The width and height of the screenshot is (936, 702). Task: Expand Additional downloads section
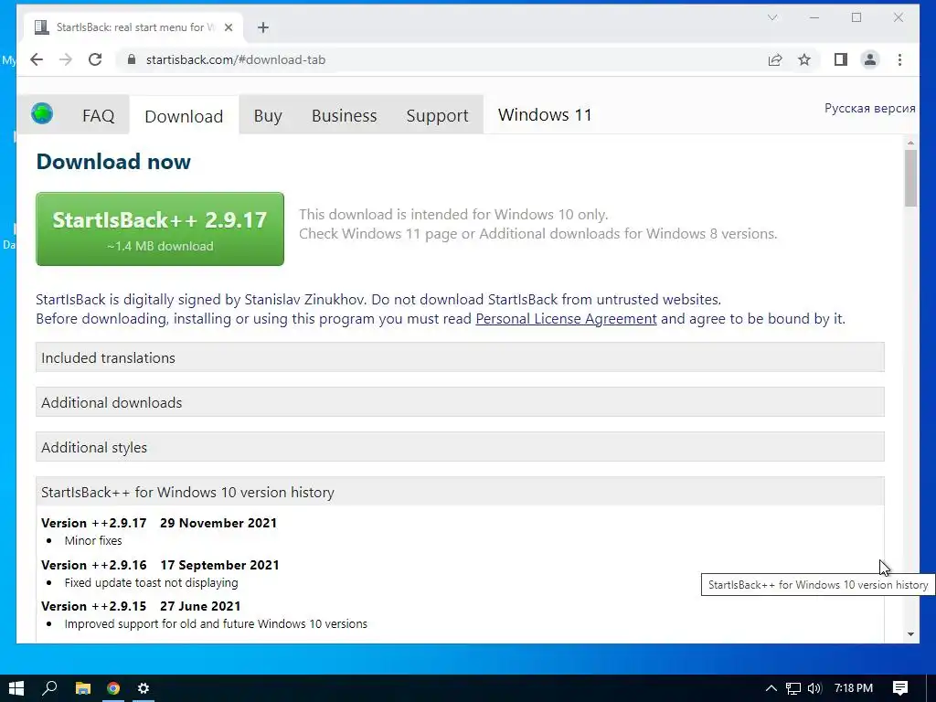point(461,402)
